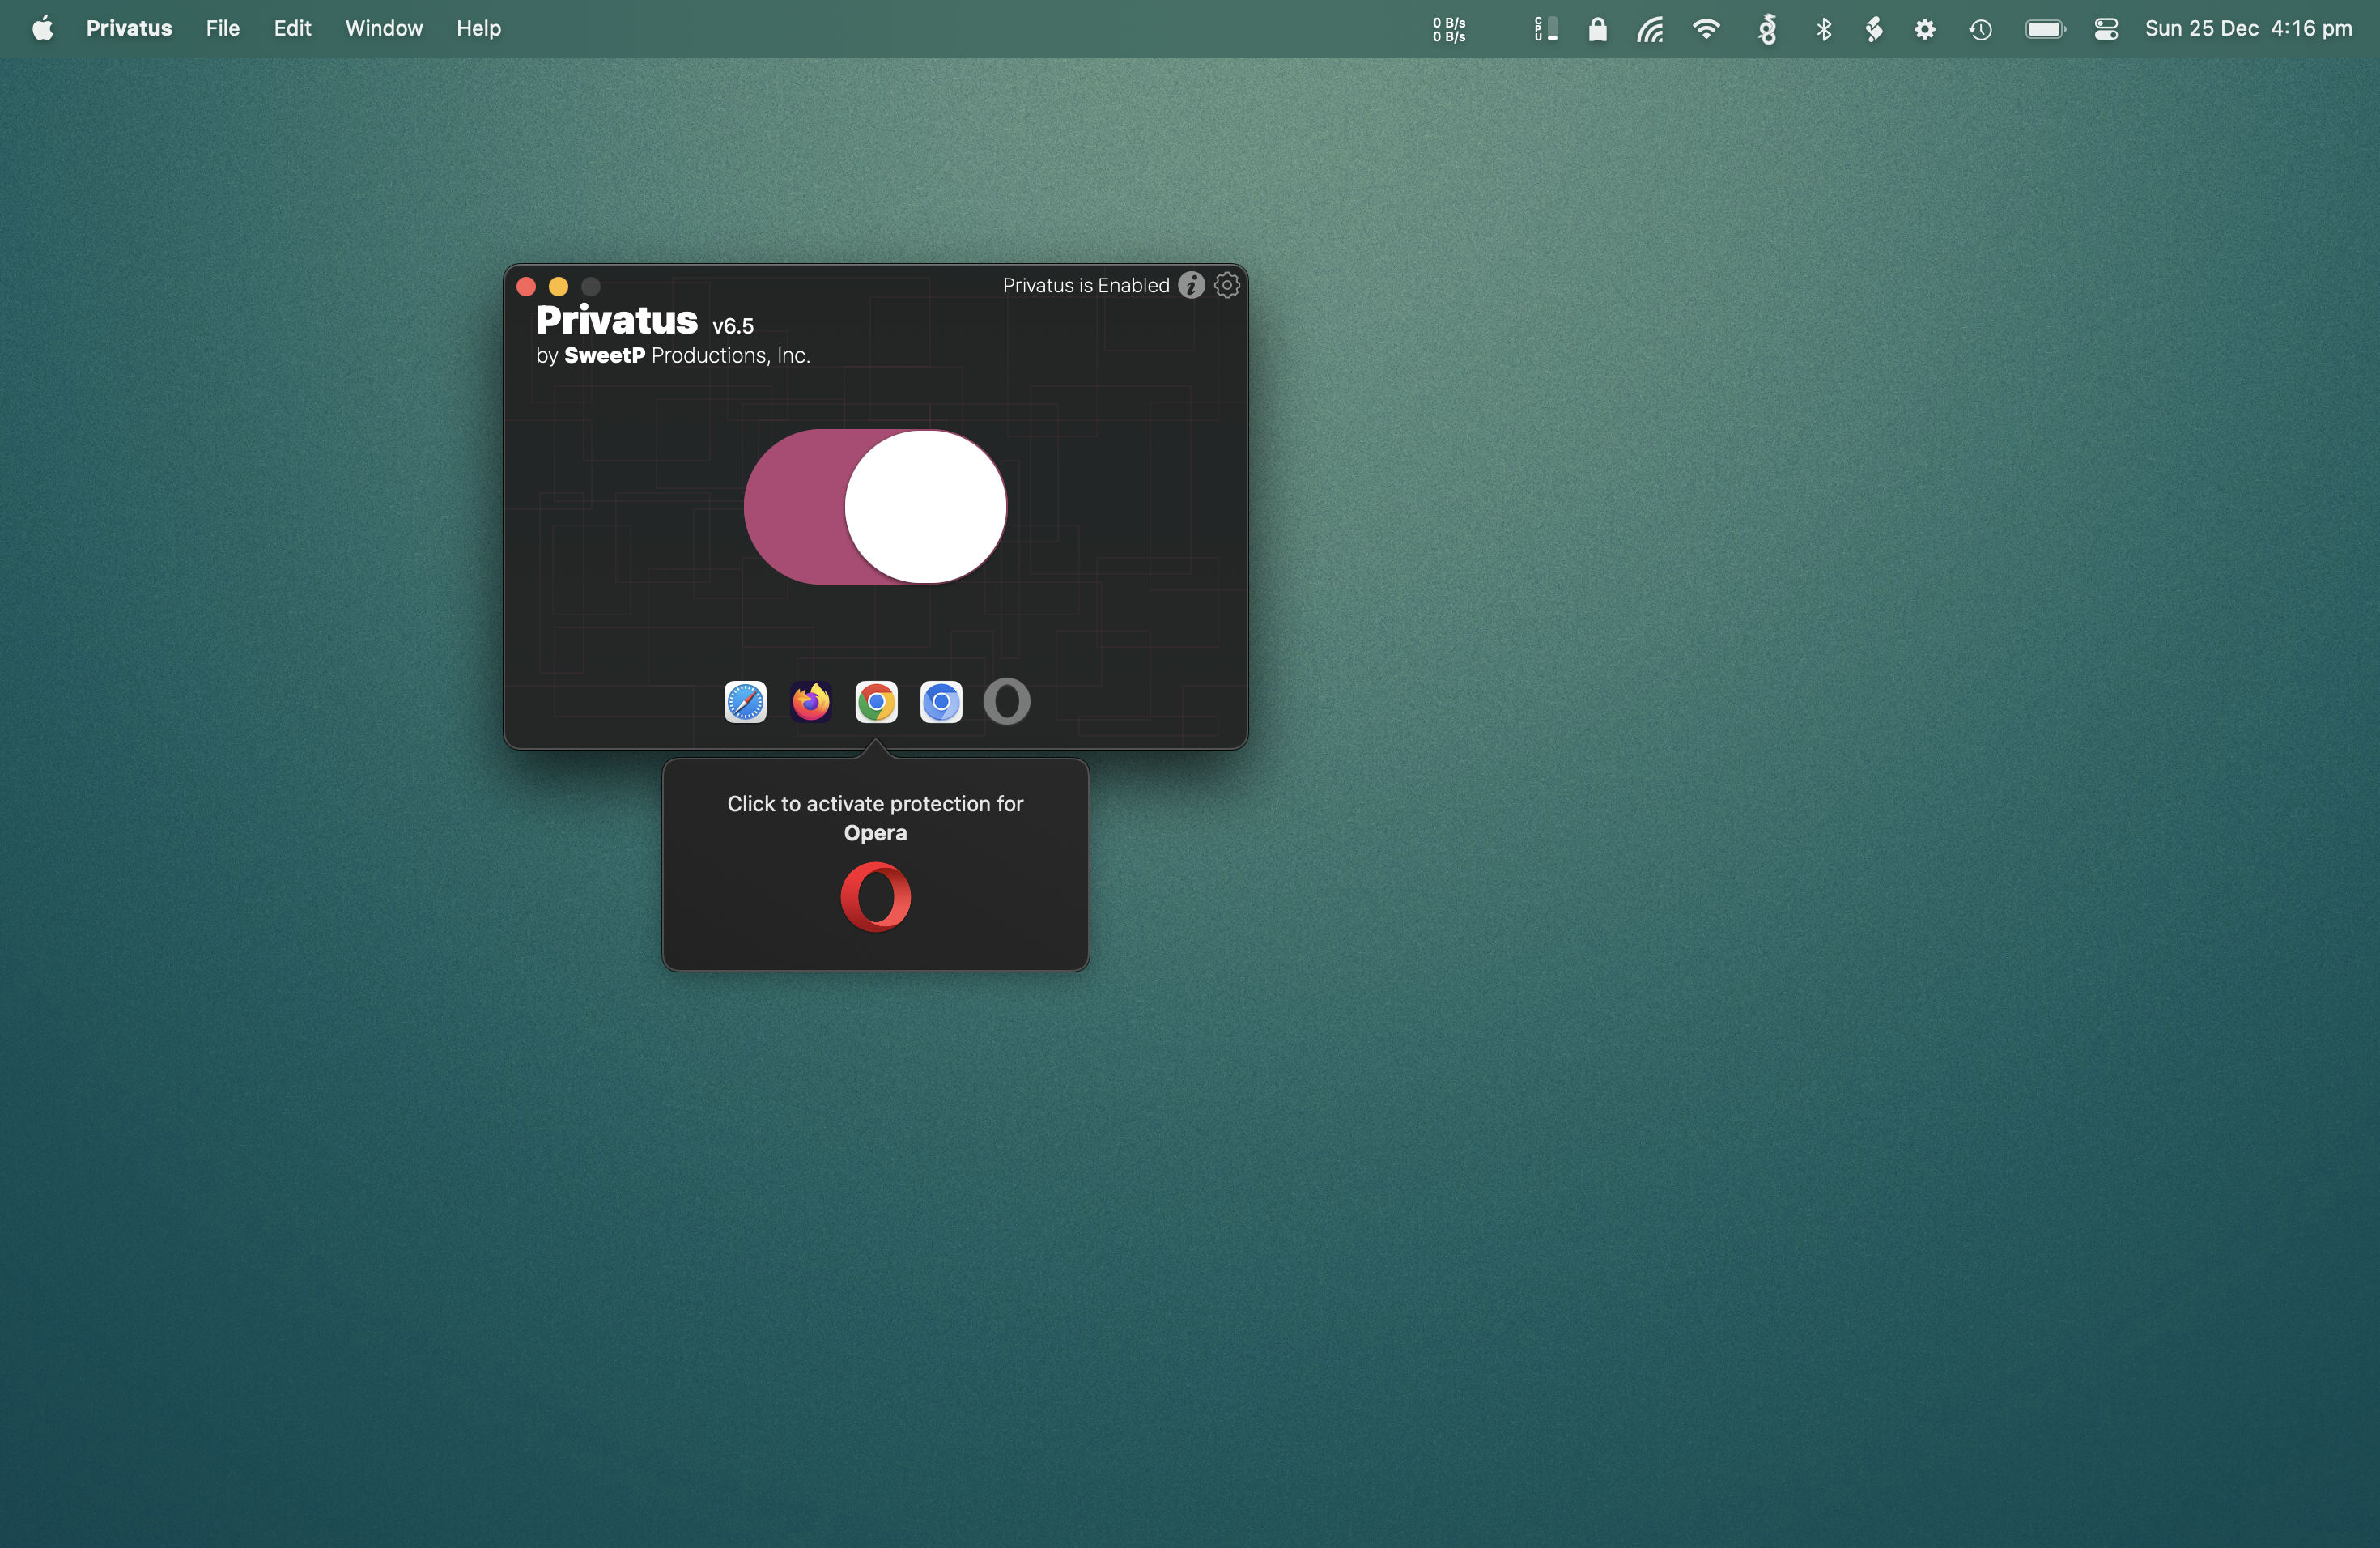This screenshot has height=1548, width=2380.
Task: Open the Apple menu
Action: tap(42, 28)
